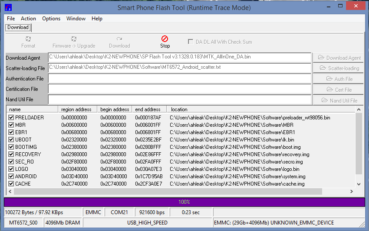Click the location column header

[x=261, y=109]
